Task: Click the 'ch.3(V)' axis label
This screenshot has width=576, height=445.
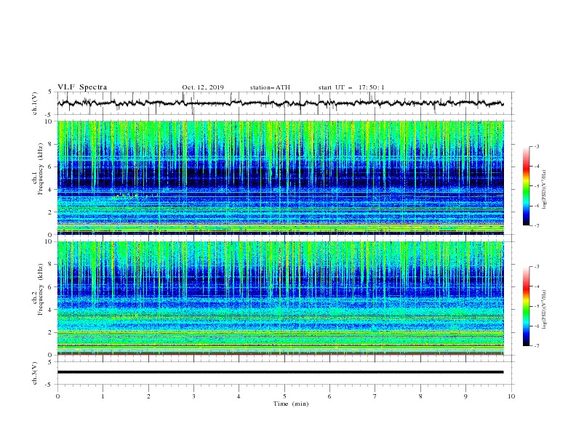Action: [35, 373]
